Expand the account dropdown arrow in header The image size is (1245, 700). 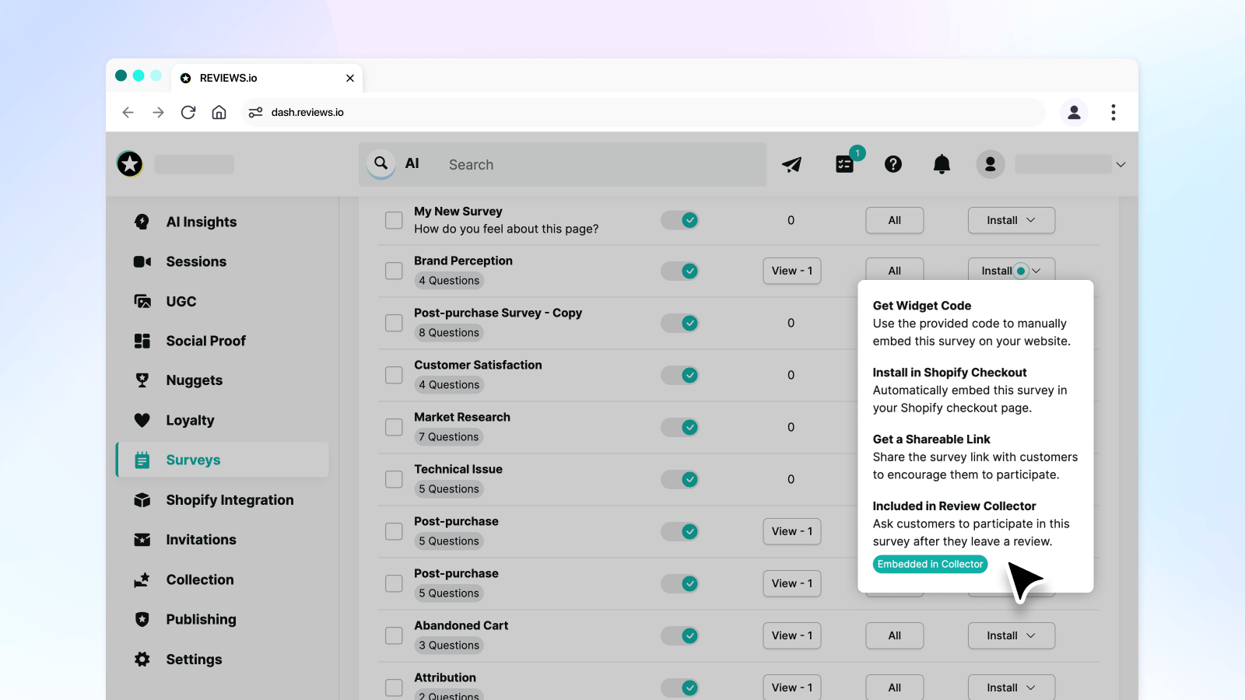point(1120,165)
